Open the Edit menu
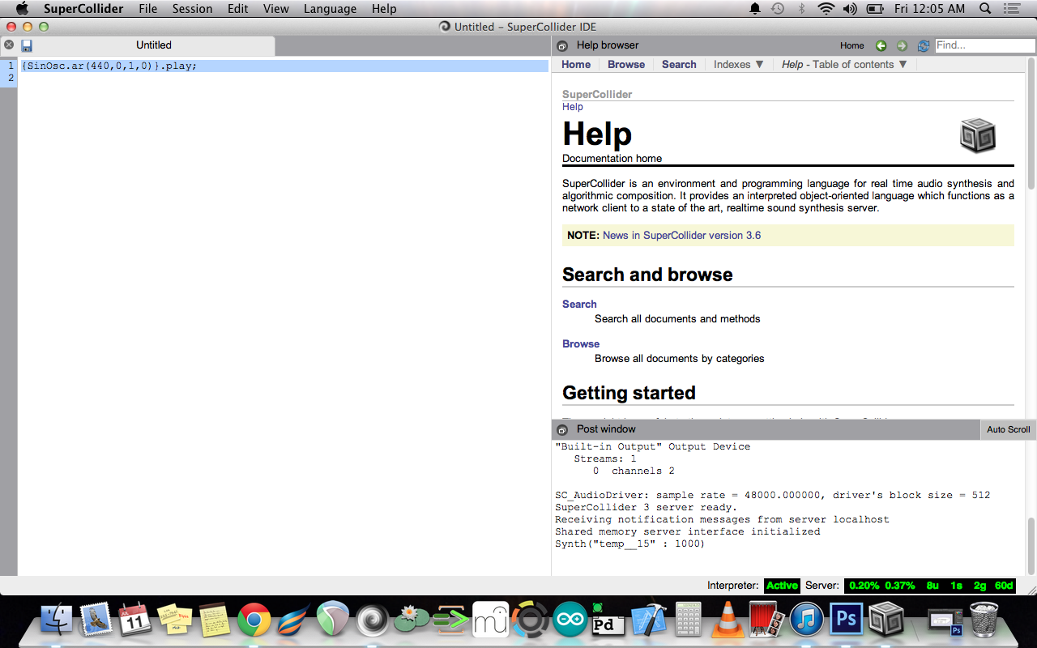The image size is (1037, 648). 237,9
